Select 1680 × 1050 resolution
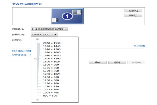The image size is (157, 105). (52, 55)
